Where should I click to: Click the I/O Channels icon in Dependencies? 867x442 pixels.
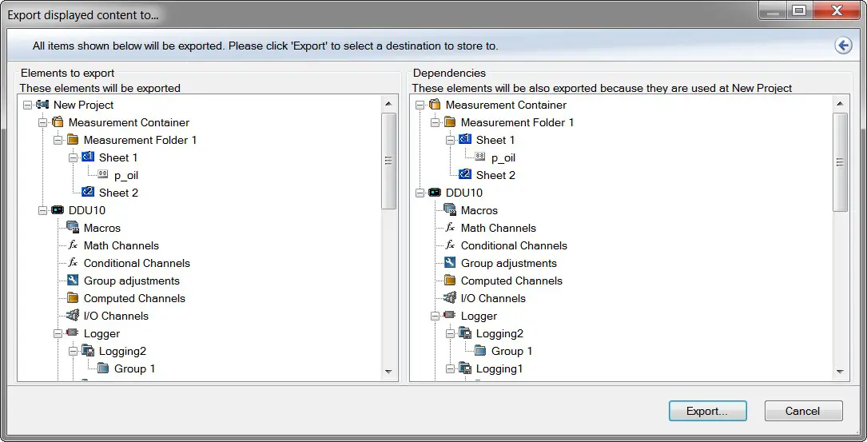(x=450, y=298)
